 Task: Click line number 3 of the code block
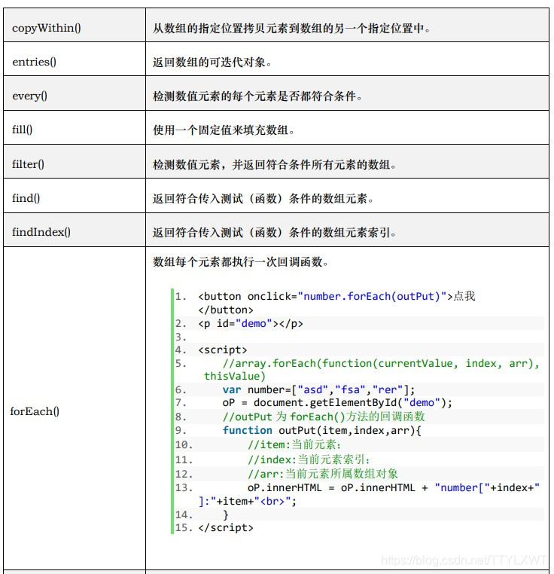pos(181,337)
